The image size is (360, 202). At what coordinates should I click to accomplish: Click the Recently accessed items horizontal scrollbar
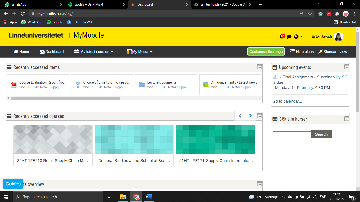pyautogui.click(x=65, y=98)
